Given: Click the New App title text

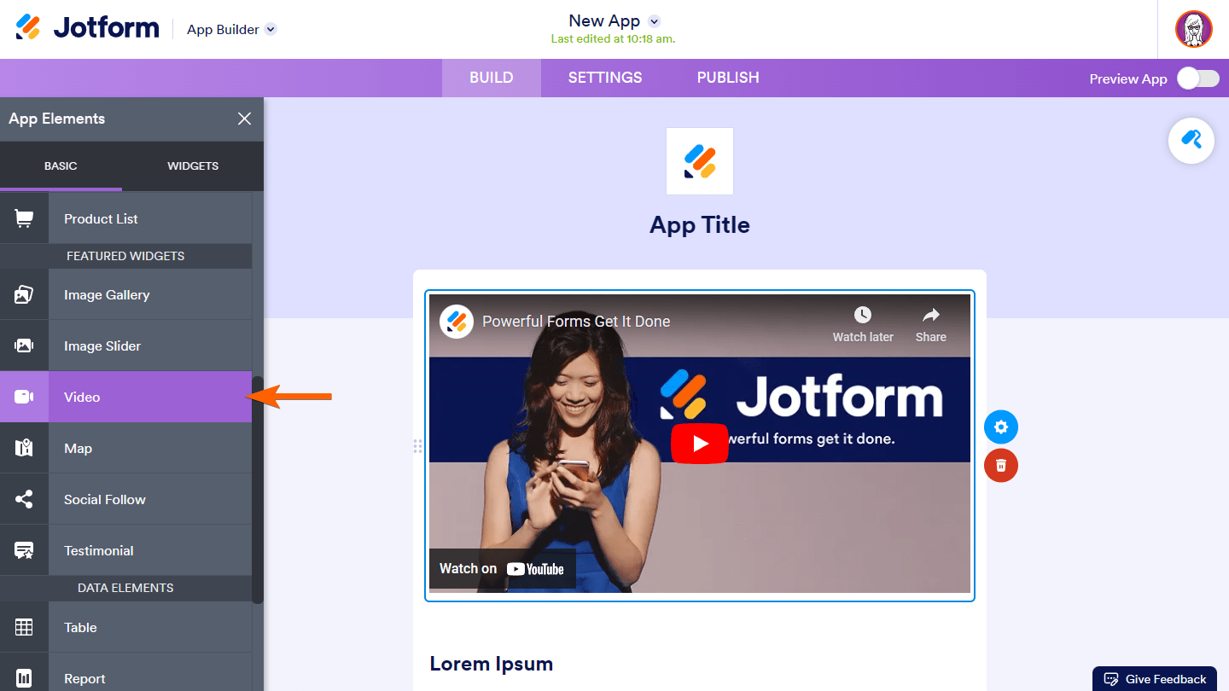Looking at the screenshot, I should click(x=604, y=21).
